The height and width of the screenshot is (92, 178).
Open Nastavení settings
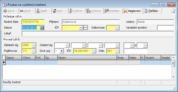133,11
